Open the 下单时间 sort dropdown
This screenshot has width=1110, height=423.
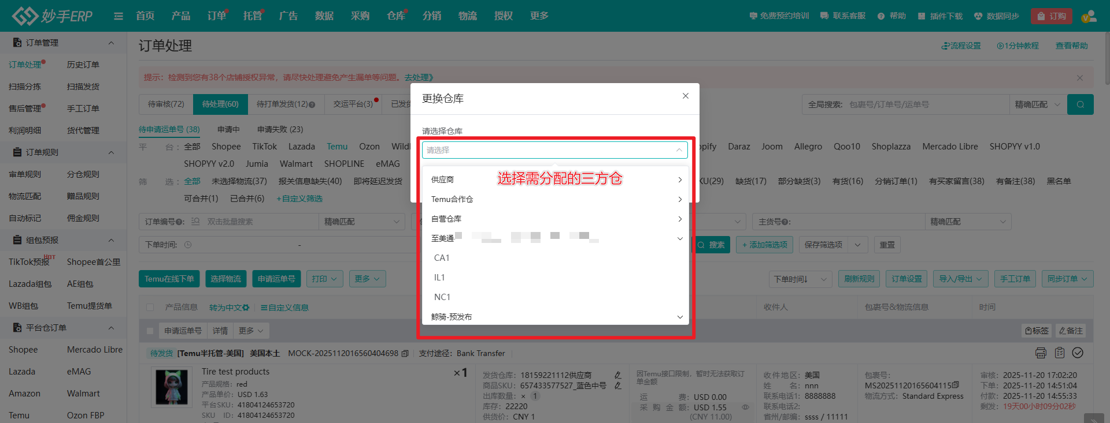tap(800, 279)
